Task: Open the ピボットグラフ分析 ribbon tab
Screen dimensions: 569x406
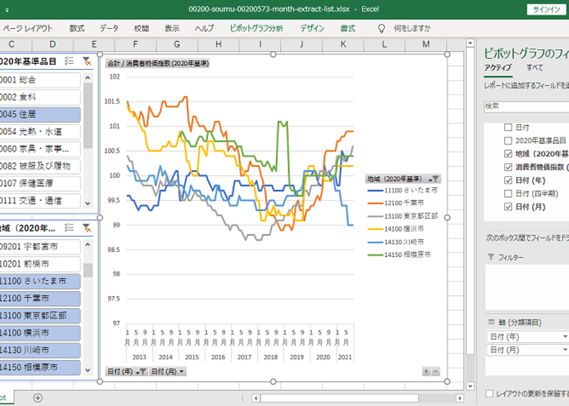Action: click(256, 28)
